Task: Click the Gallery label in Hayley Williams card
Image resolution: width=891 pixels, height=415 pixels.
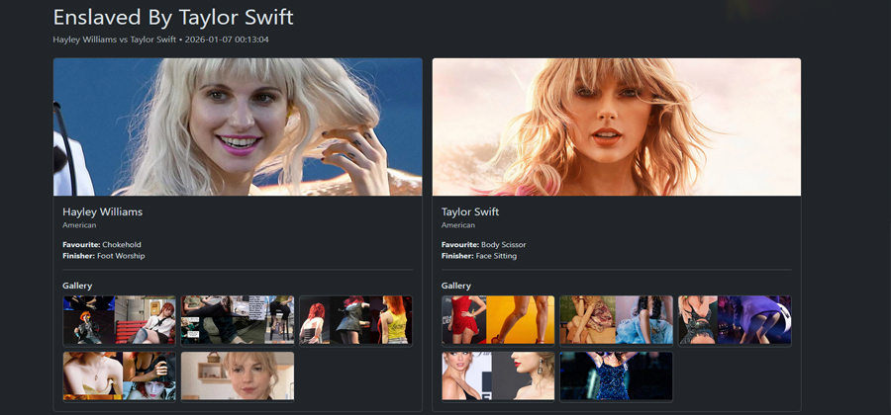Action: 77,286
